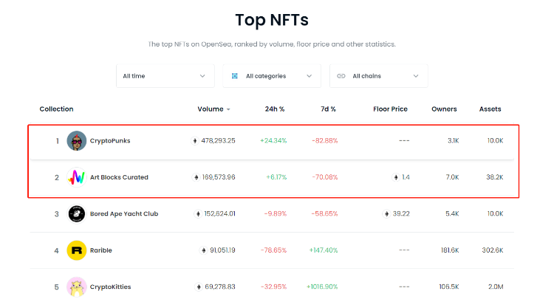
Task: Open the All chains dropdown
Action: point(378,76)
